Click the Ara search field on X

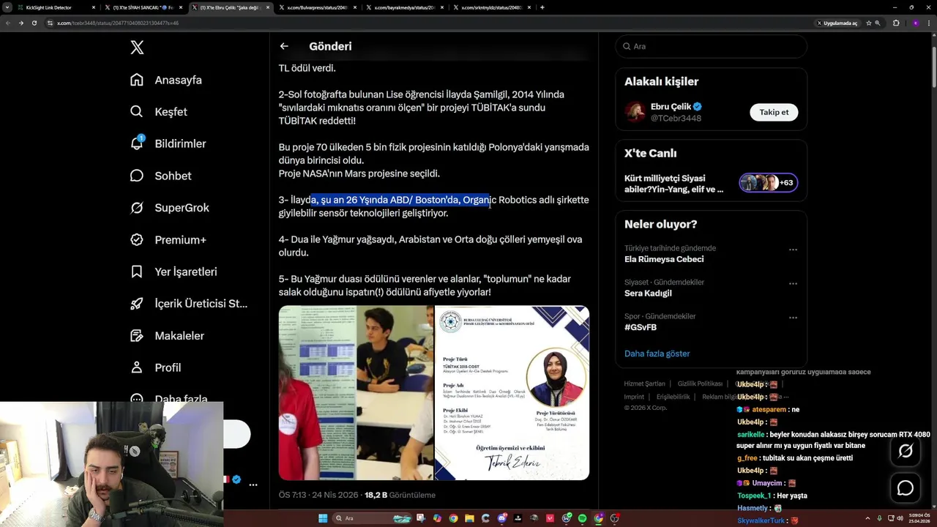pos(711,46)
